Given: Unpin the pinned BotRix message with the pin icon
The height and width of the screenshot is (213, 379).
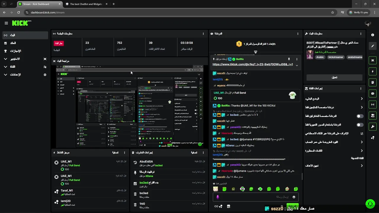Looking at the screenshot, I should (x=289, y=59).
